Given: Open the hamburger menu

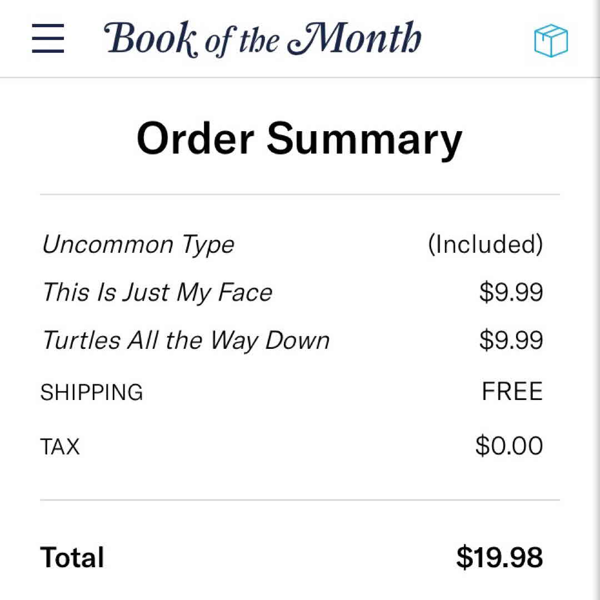Looking at the screenshot, I should click(x=48, y=39).
